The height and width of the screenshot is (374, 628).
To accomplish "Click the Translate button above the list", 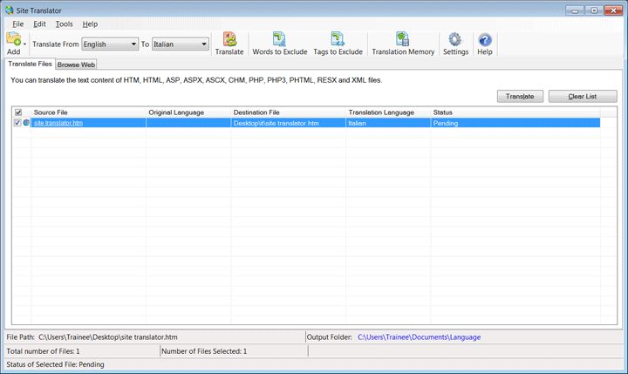I will tap(520, 97).
